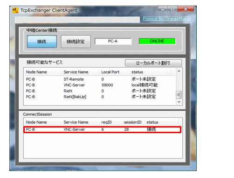234x178 pixels.
Task: Click local接続可能 status text
Action: tap(145, 85)
